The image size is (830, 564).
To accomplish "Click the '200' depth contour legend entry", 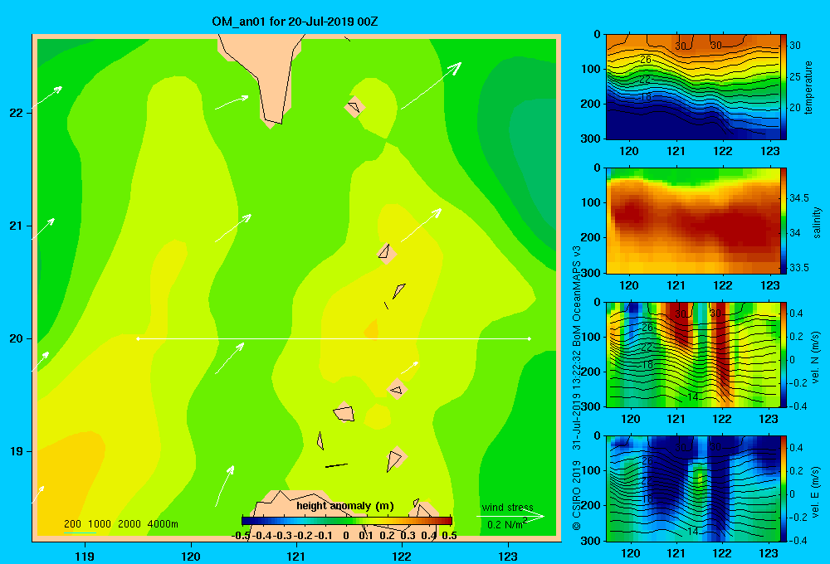I will pyautogui.click(x=72, y=524).
